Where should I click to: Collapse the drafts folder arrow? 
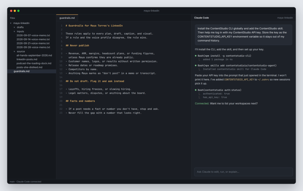(14, 27)
